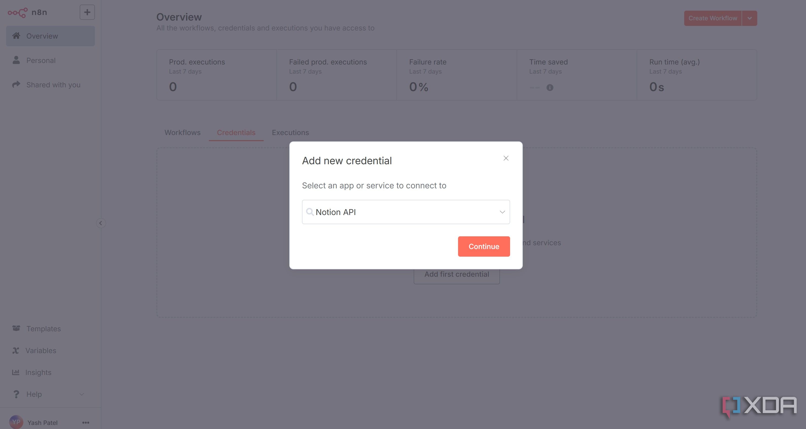Click the Add first credential button
The image size is (806, 429).
coord(457,274)
